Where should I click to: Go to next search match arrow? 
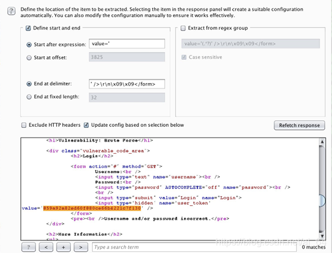pos(81,247)
